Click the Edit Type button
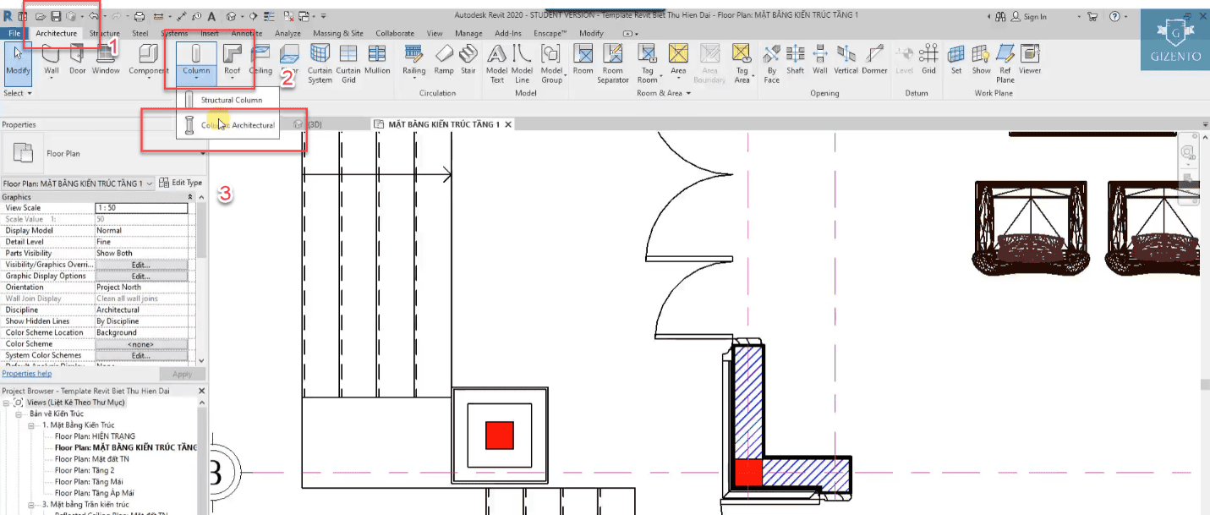 pos(181,183)
